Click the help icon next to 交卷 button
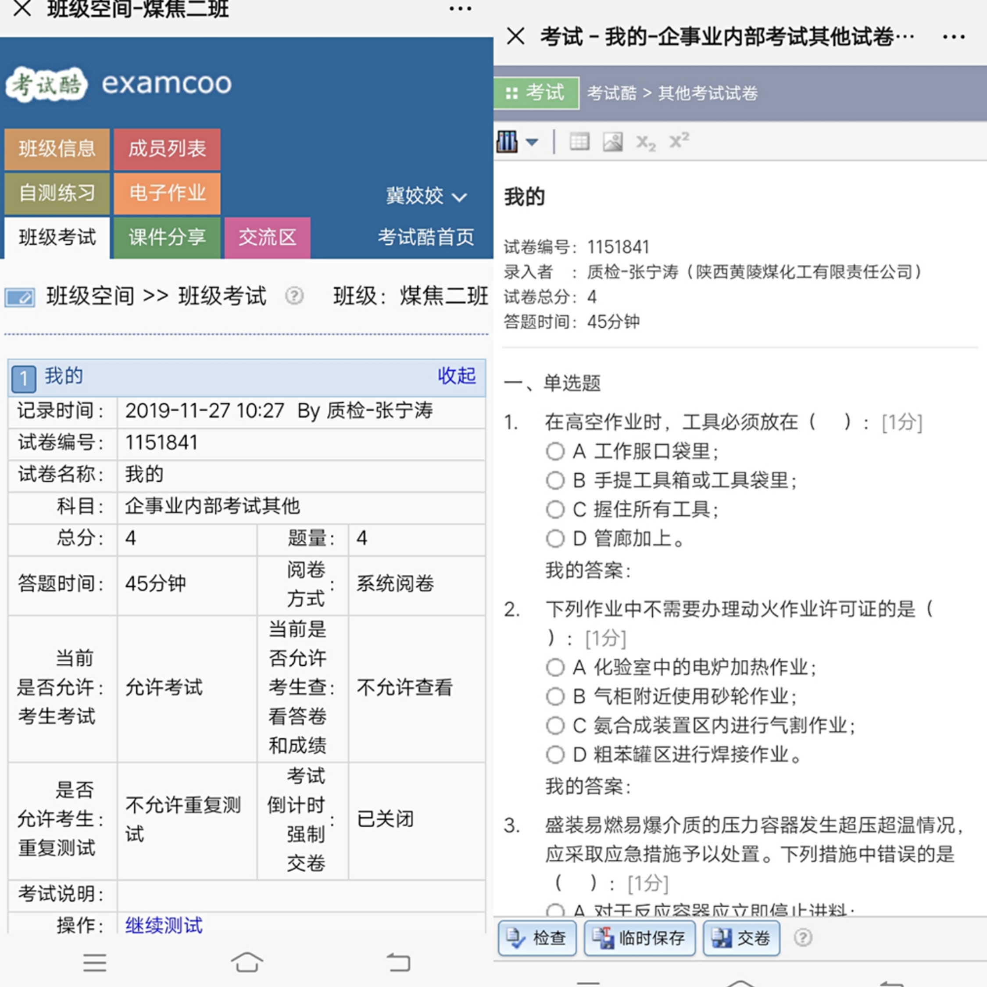The height and width of the screenshot is (987, 987). coord(803,937)
